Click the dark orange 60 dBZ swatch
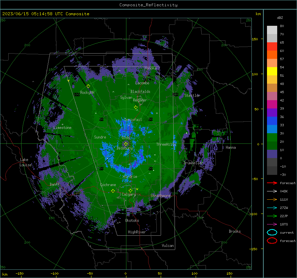Image resolution: width=297 pixels, height=278 pixels. [x=272, y=55]
